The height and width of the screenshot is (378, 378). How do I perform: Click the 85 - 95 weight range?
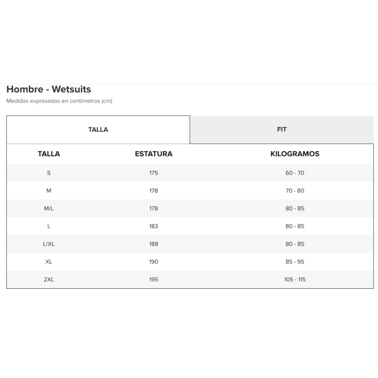coord(295,262)
